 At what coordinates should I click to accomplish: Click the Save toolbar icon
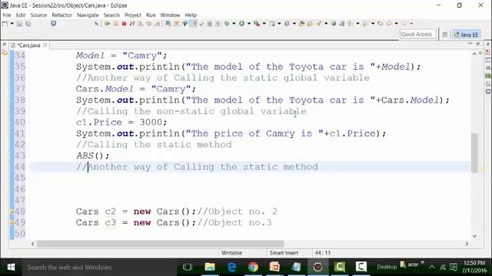click(x=19, y=24)
